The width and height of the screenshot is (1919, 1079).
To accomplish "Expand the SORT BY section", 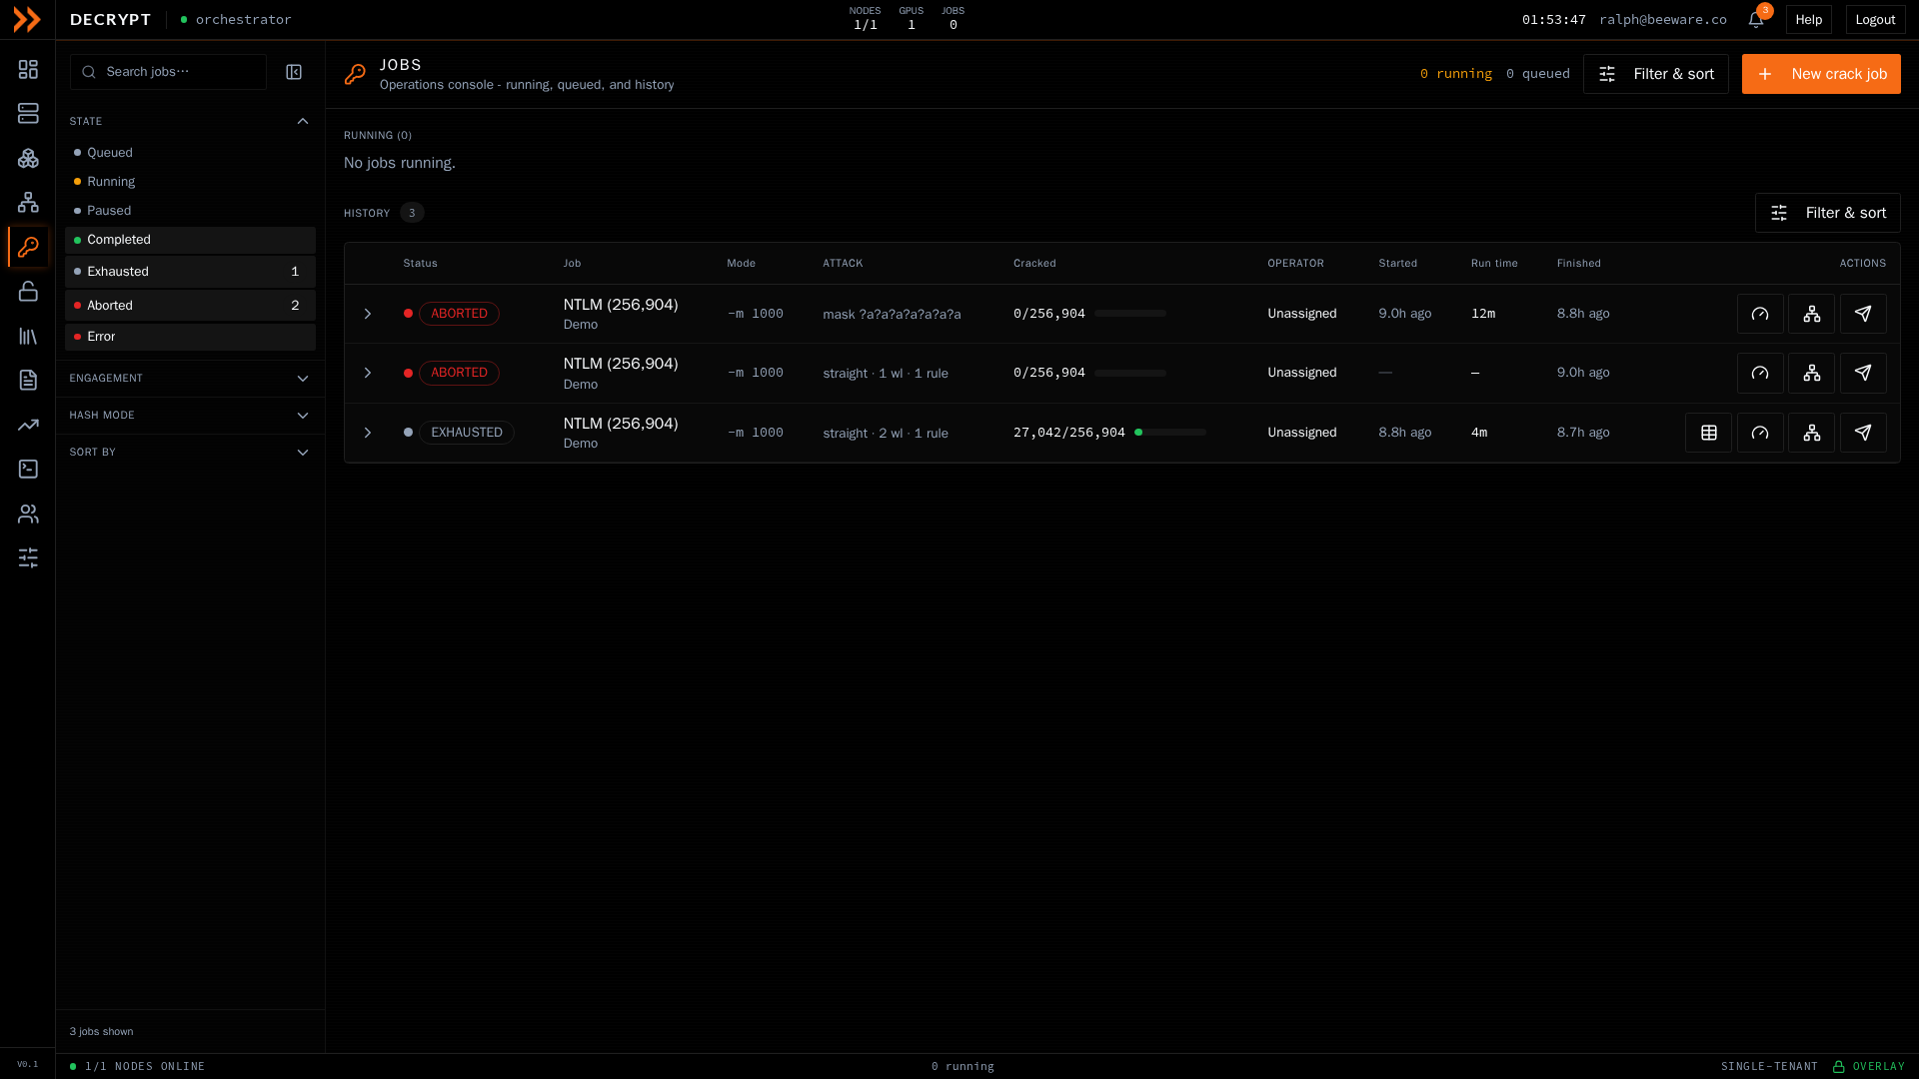I will tap(190, 453).
